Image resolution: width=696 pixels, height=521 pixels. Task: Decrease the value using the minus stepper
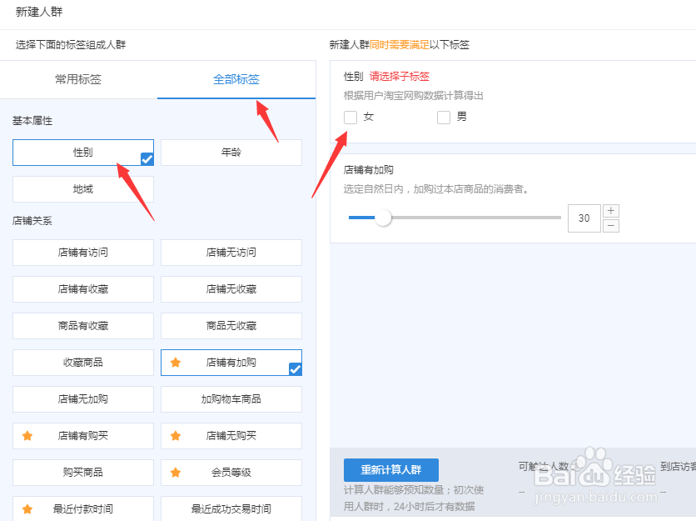tap(612, 226)
